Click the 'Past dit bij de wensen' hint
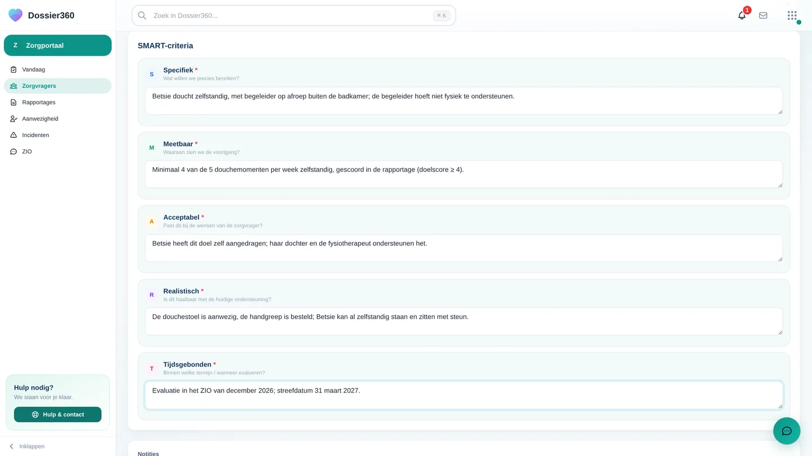812x456 pixels. 213,226
